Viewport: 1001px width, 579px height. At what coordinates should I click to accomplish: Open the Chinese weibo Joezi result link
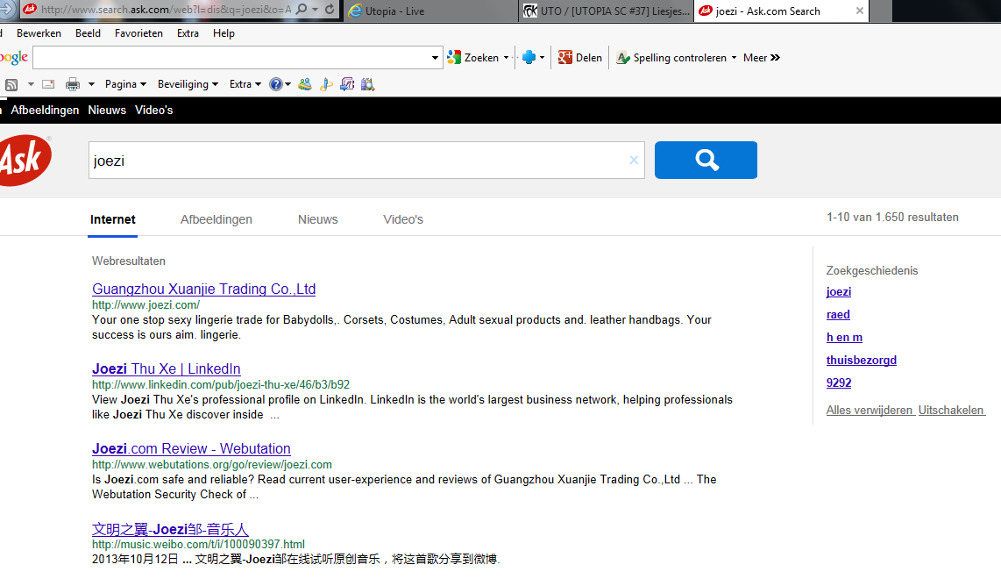click(x=170, y=529)
